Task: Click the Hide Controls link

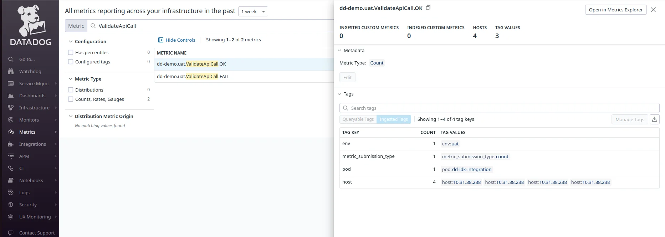Action: (x=180, y=40)
